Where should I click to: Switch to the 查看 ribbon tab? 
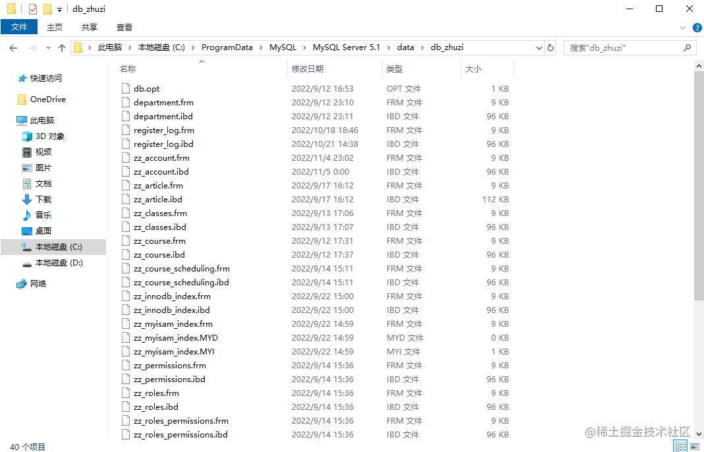click(124, 28)
